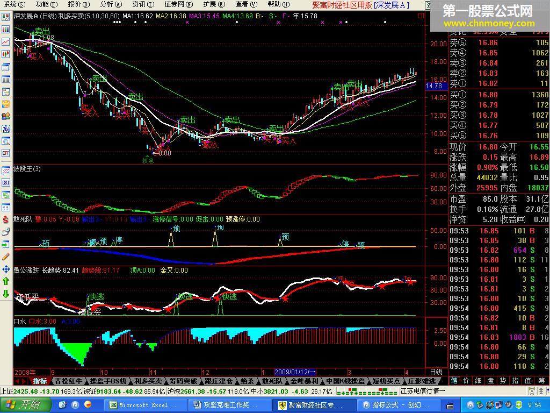The width and height of the screenshot is (550, 413).
Task: Open 报价(B) menu
Action: (x=79, y=4)
